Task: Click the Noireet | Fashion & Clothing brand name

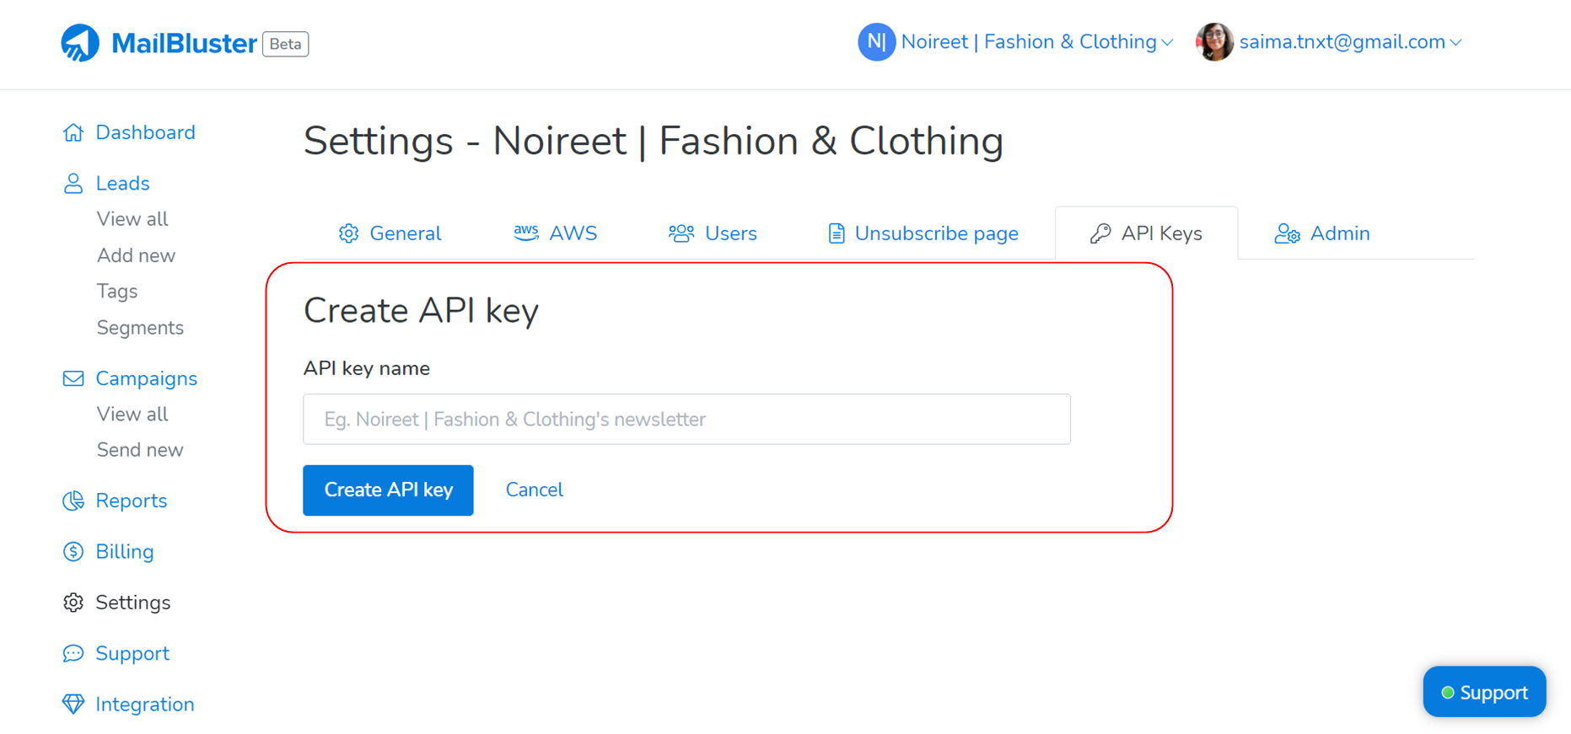Action: (1029, 42)
